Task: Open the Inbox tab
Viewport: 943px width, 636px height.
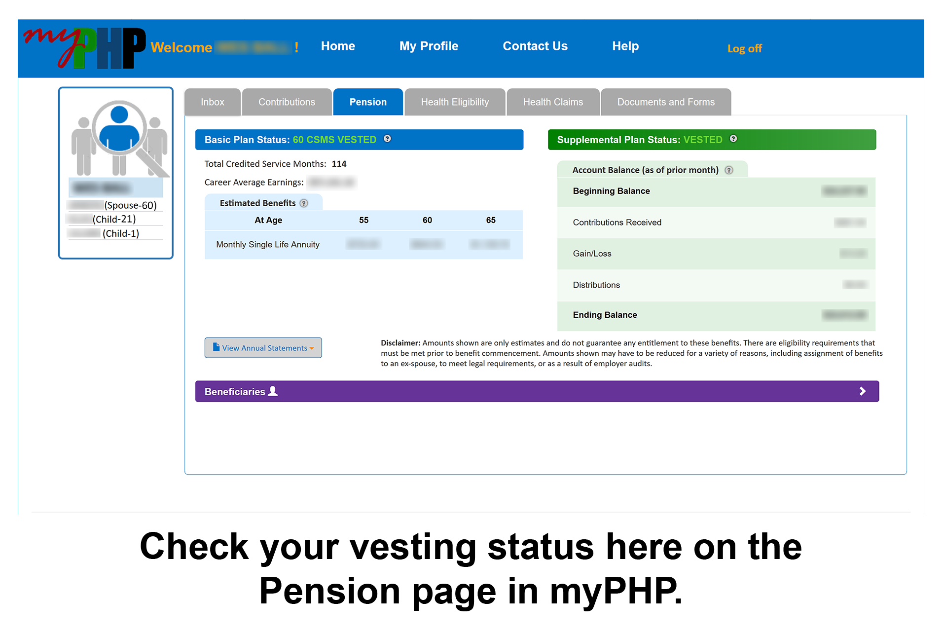Action: 212,102
